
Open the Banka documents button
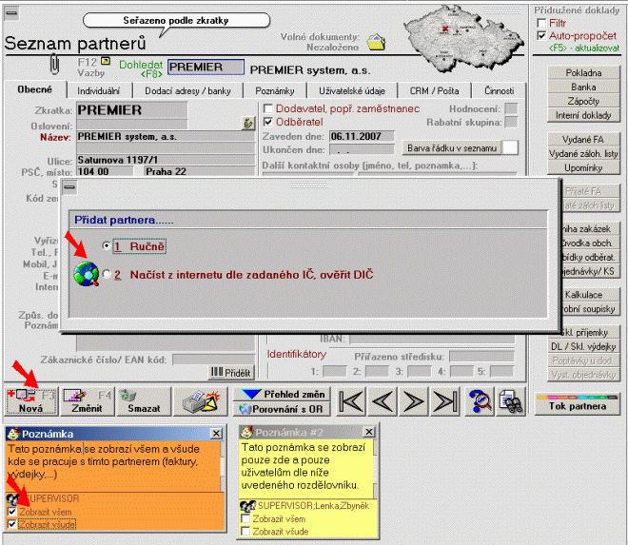(x=583, y=87)
